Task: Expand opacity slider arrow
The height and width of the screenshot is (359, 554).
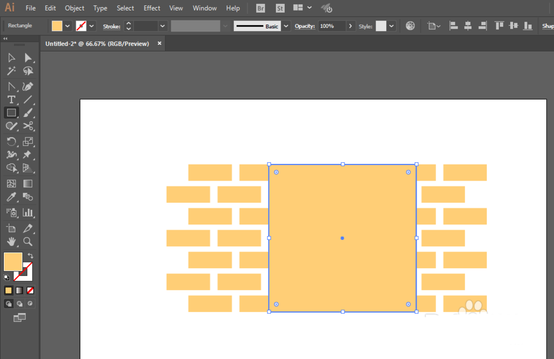Action: pos(350,26)
